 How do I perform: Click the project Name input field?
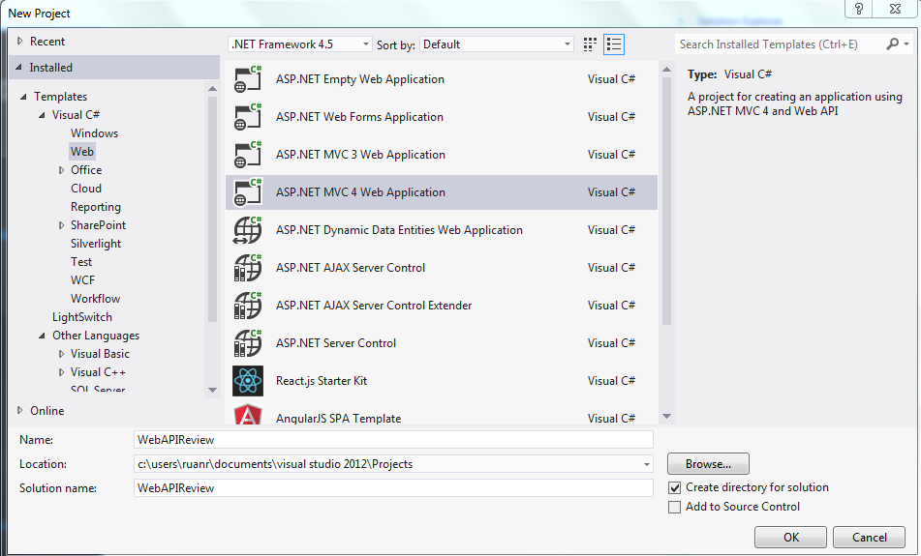pos(393,440)
